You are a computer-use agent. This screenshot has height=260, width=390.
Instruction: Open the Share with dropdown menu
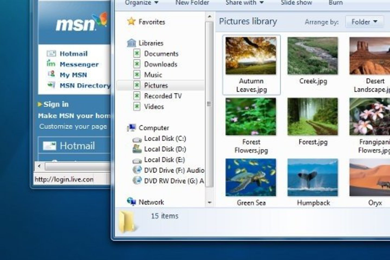point(245,3)
